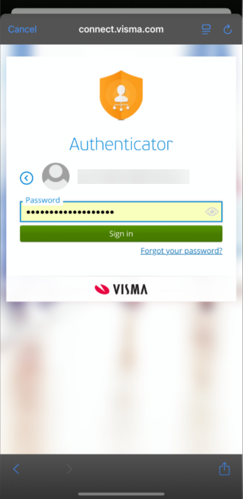The height and width of the screenshot is (499, 243).
Task: Go back to username with the circled arrow
Action: point(26,178)
